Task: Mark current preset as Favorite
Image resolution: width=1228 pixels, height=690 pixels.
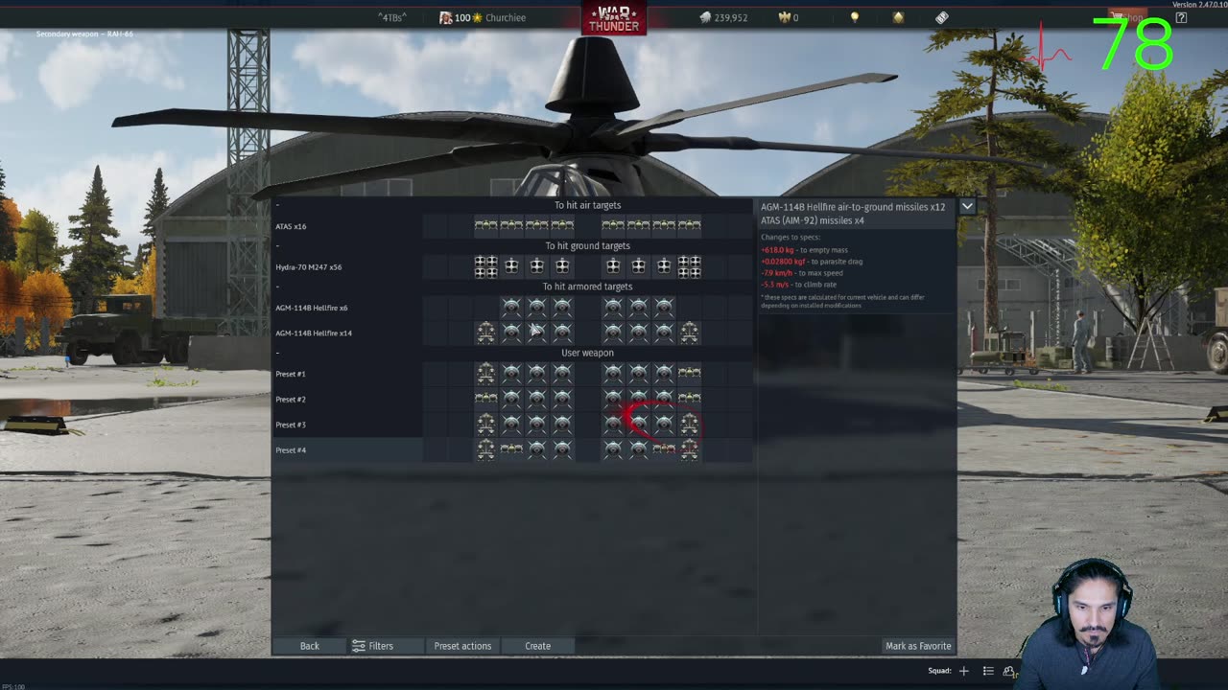Action: coord(918,646)
